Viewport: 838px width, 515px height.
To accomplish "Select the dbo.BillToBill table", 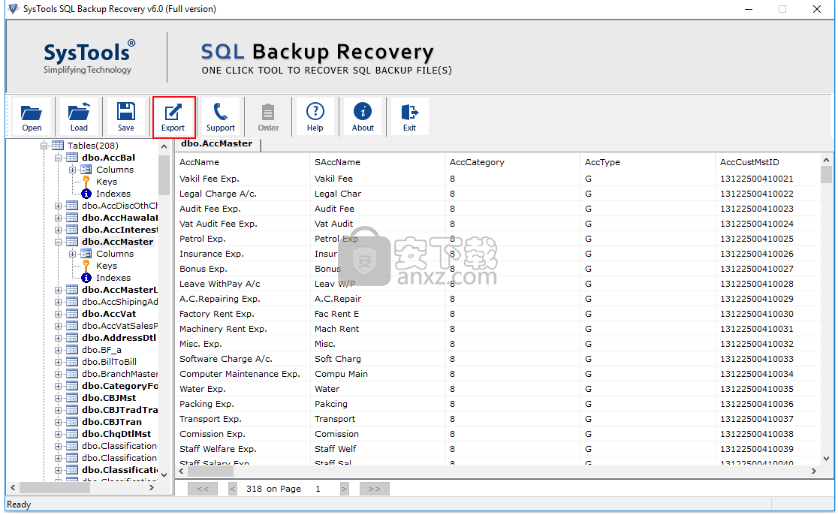I will tap(109, 362).
